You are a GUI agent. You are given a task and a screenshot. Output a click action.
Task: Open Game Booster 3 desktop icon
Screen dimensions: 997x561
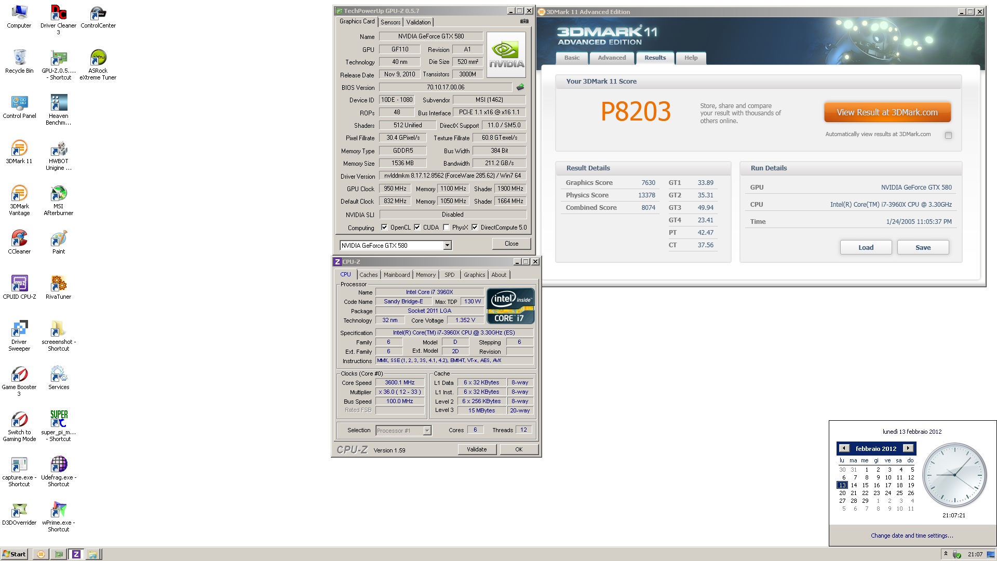pyautogui.click(x=19, y=381)
